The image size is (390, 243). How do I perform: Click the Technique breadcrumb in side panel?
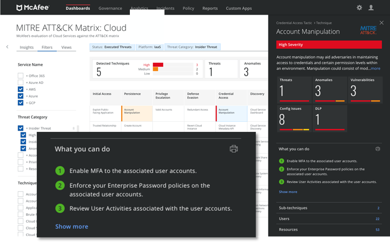click(324, 23)
